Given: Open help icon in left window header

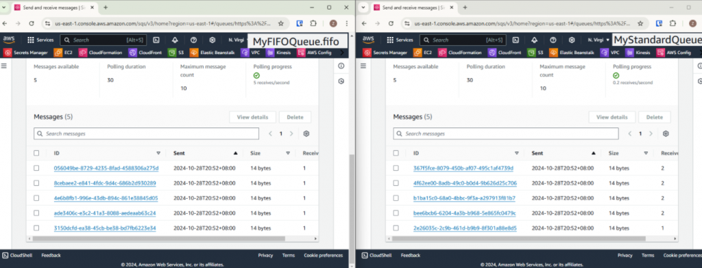Looking at the screenshot, I should (194, 40).
